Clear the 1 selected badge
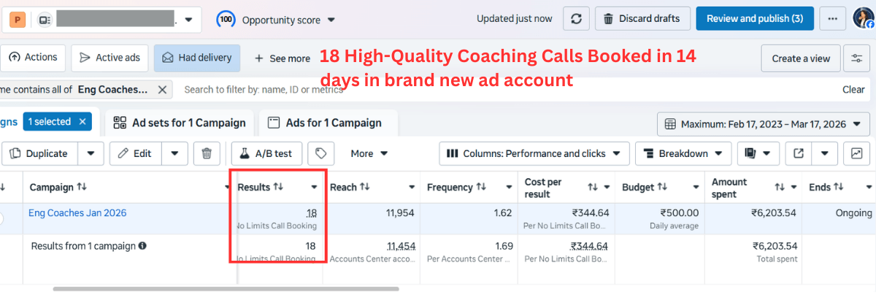This screenshot has height=295, width=876. pos(82,122)
